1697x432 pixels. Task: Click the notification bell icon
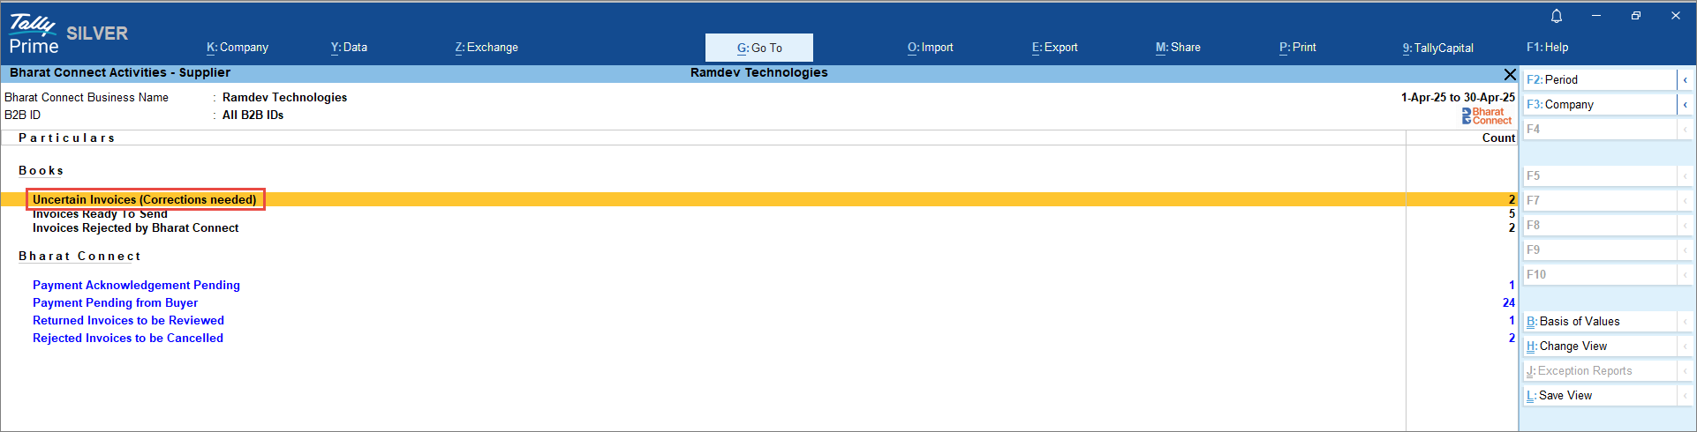1556,16
